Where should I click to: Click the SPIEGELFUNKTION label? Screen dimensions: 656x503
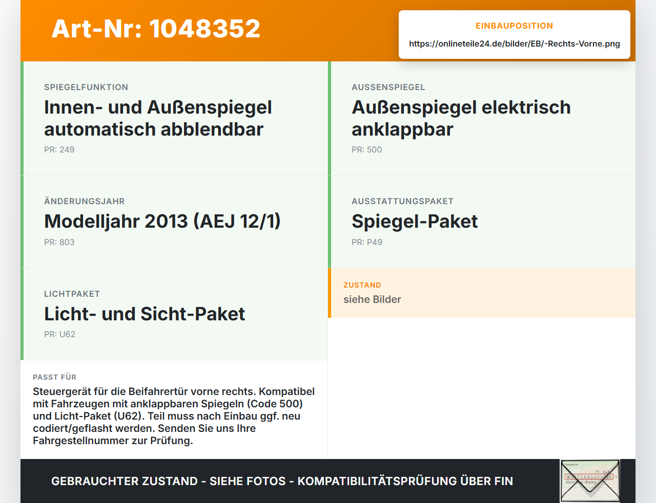pos(86,87)
